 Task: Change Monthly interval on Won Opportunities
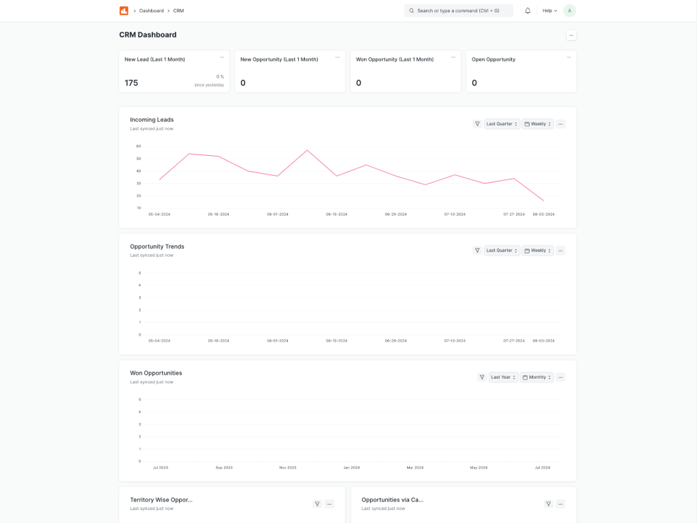click(537, 377)
